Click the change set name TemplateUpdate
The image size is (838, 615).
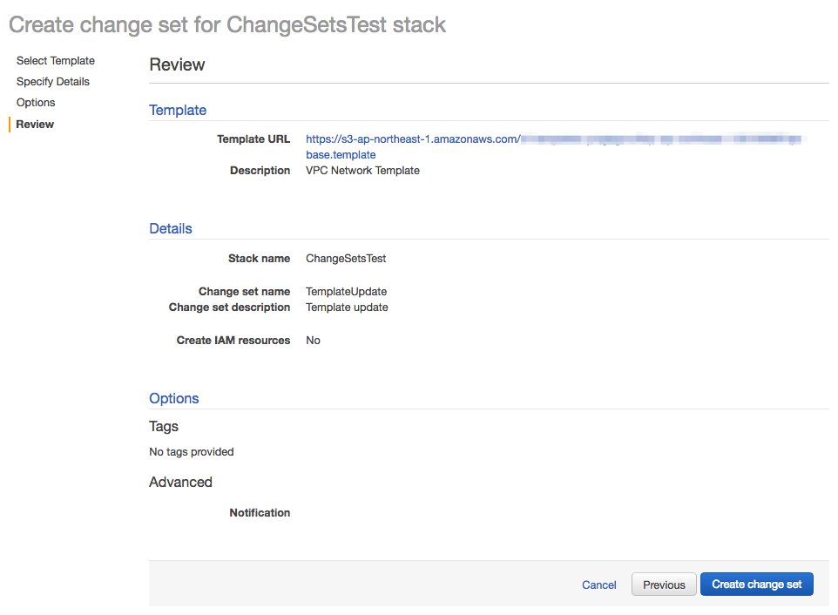coord(346,291)
